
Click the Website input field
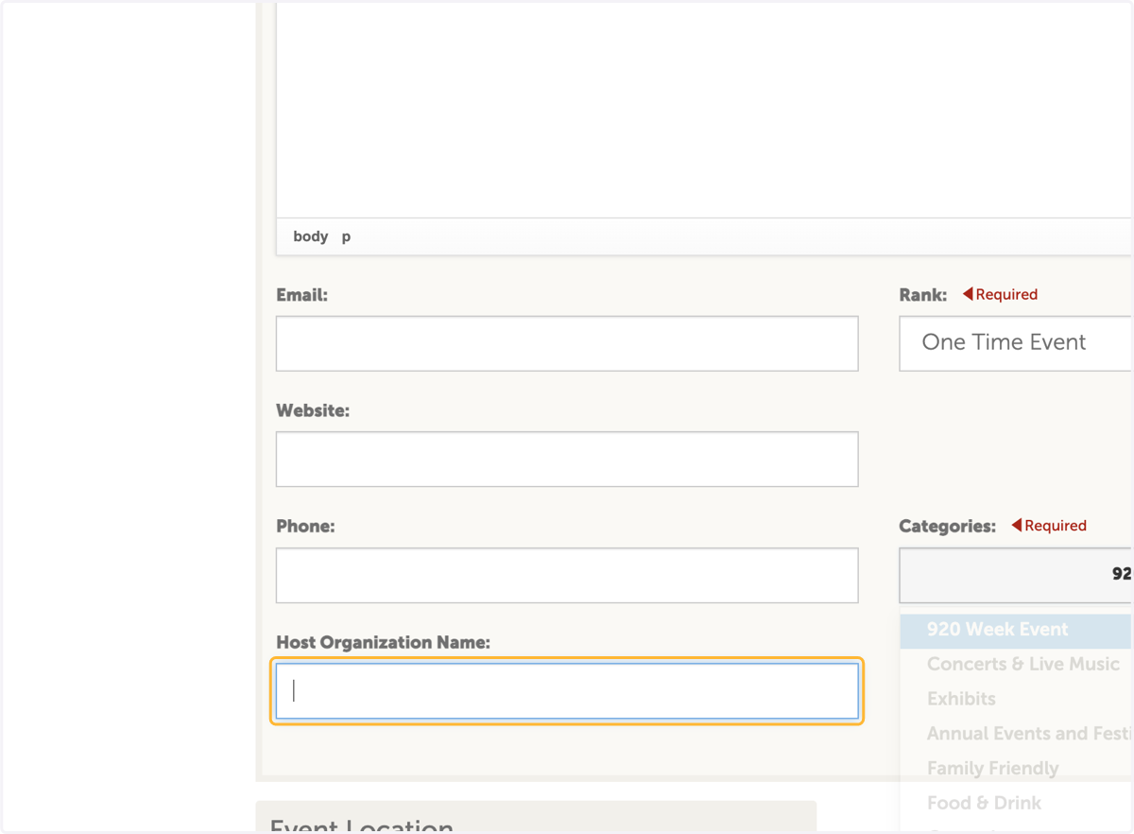(567, 460)
